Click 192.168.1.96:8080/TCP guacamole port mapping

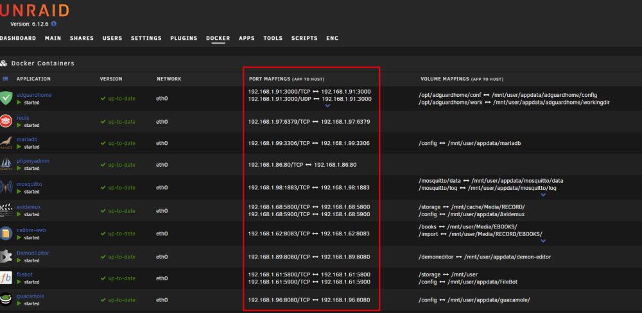coord(279,300)
